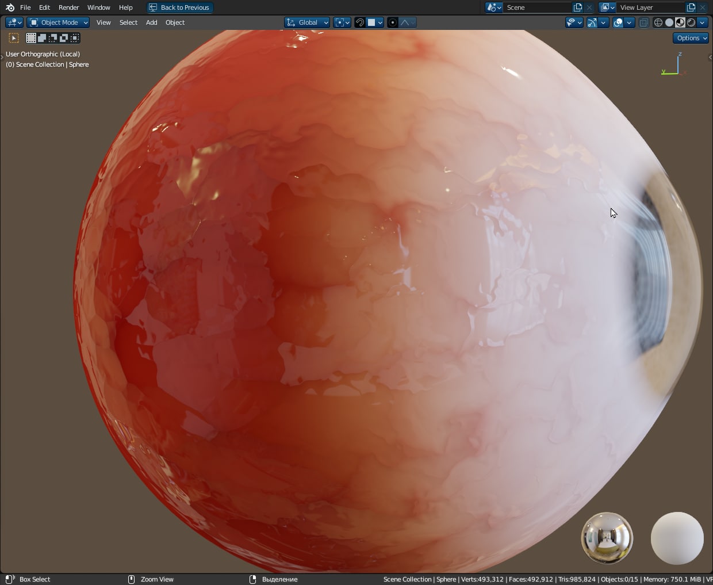713x585 pixels.
Task: Delete the current scene
Action: [x=589, y=7]
